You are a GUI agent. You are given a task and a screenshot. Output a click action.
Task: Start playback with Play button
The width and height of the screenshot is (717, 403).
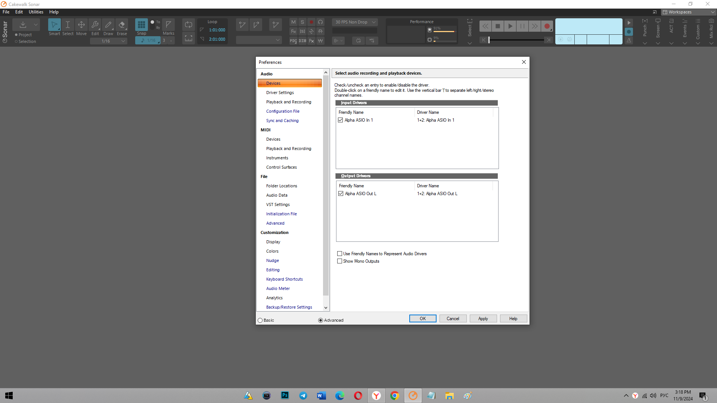[x=510, y=26]
